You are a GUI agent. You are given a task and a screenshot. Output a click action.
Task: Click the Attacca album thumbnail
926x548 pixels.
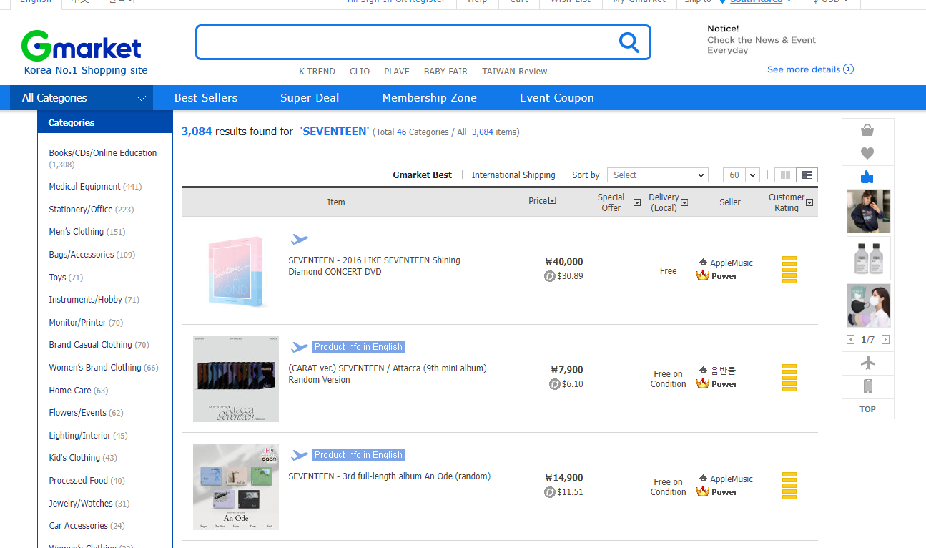pos(236,379)
